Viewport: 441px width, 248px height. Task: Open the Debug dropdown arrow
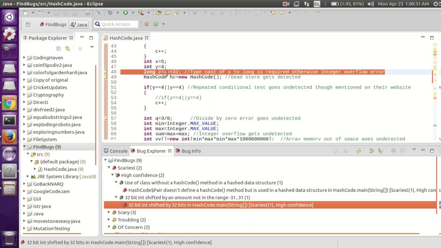(117, 13)
